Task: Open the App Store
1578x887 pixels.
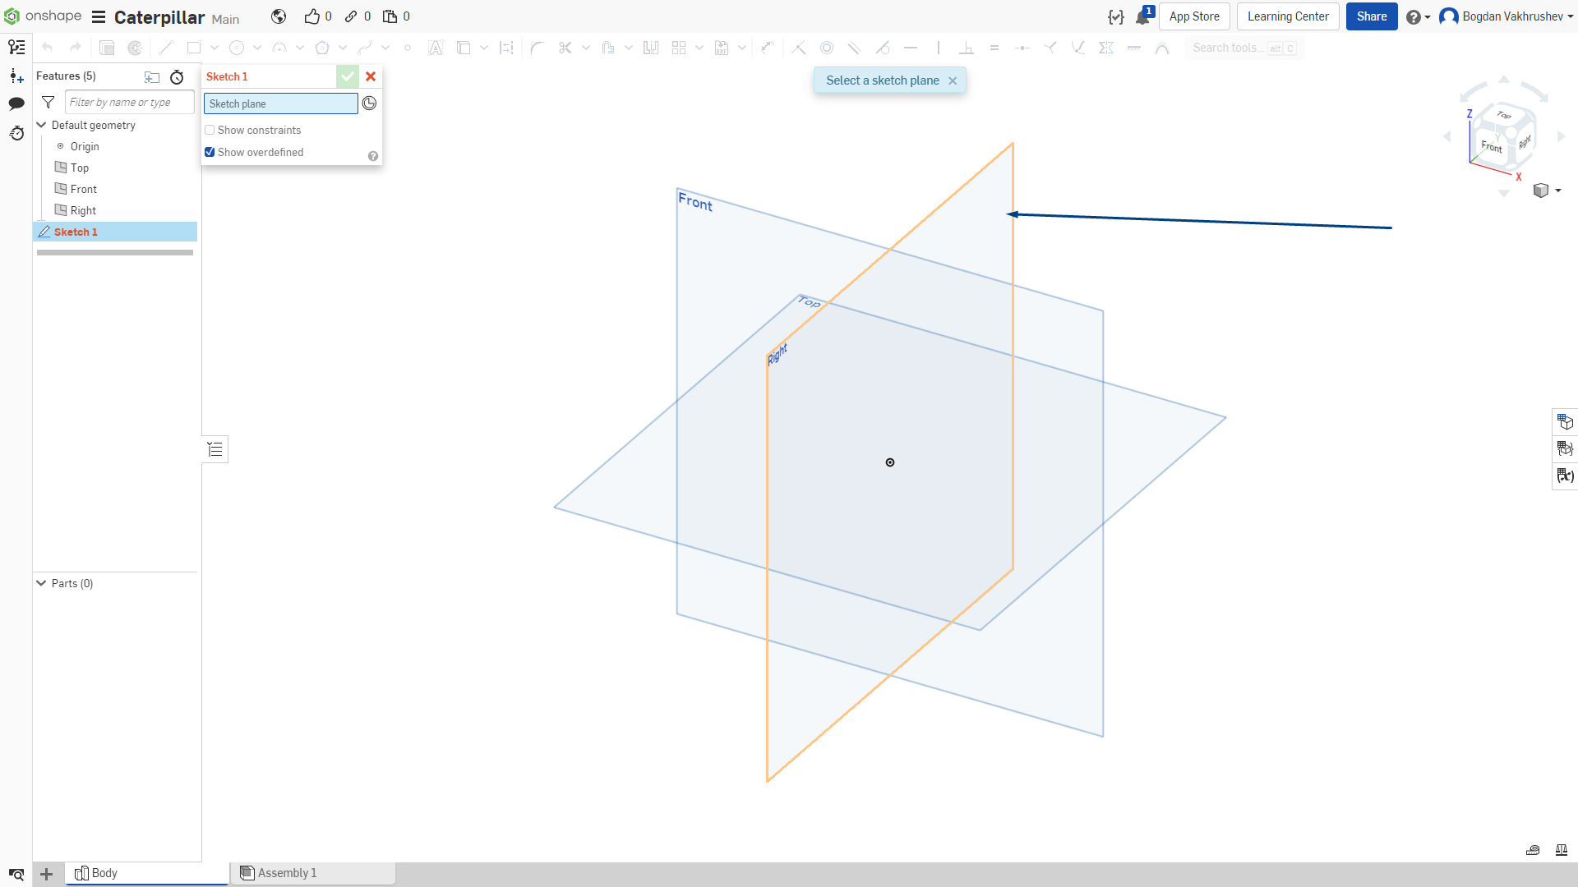Action: pos(1194,16)
